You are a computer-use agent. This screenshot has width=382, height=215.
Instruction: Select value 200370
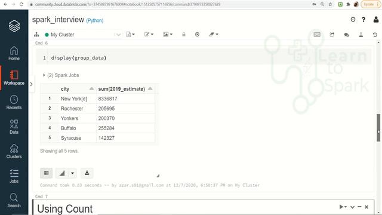coord(125,118)
